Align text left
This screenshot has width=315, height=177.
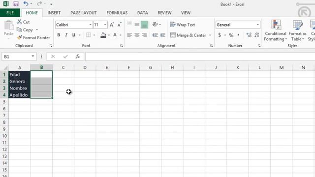point(129,35)
